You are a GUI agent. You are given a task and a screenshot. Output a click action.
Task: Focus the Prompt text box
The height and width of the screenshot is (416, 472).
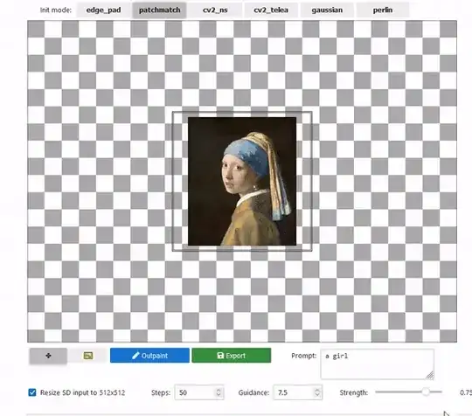click(378, 364)
